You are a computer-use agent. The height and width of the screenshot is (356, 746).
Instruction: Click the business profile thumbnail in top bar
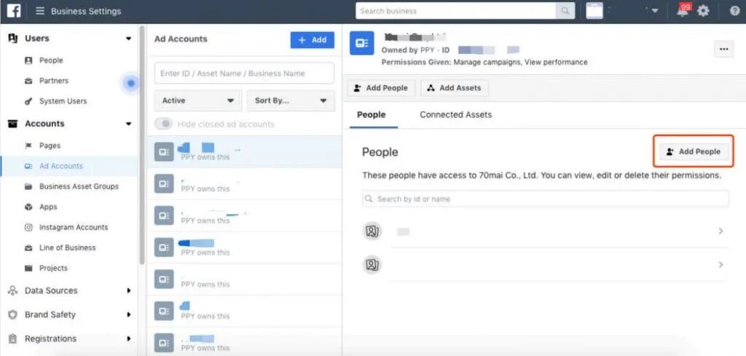coord(594,11)
